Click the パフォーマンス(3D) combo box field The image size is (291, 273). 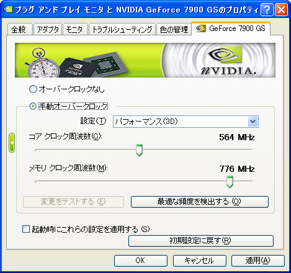(186, 122)
